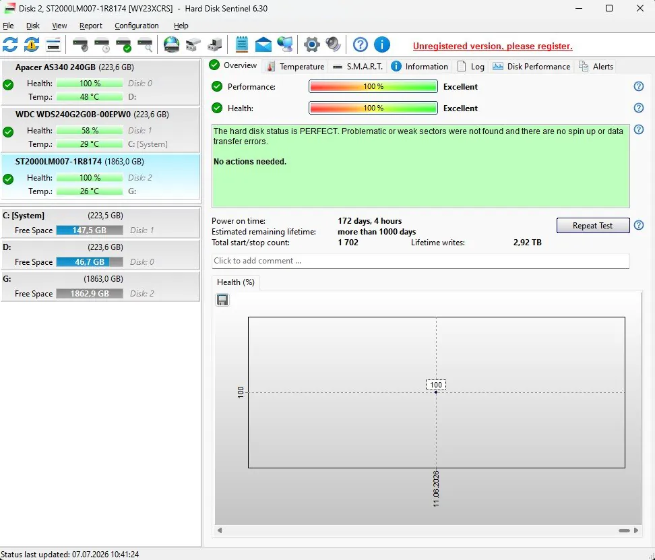
Task: Switch to the Disk Performance tab
Action: (531, 67)
